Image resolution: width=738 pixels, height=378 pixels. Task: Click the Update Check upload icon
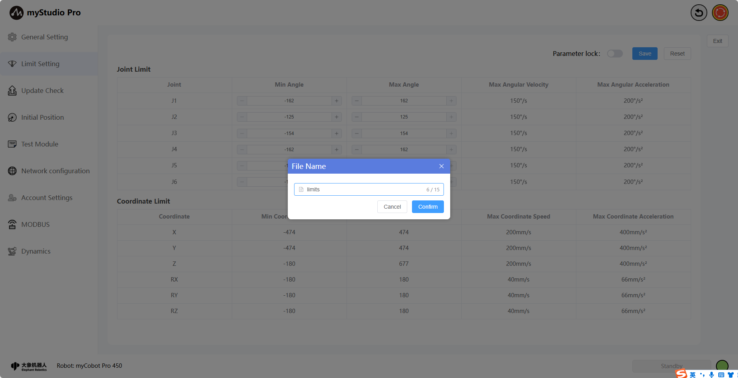point(12,91)
